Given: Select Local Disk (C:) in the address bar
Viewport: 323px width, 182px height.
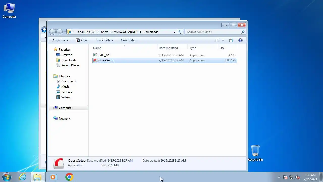Looking at the screenshot, I should (x=86, y=32).
